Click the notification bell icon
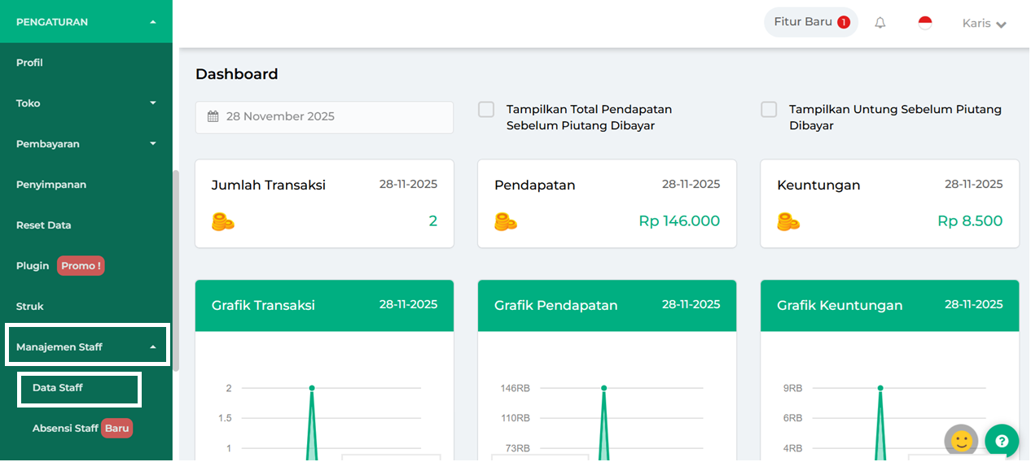 [x=880, y=23]
